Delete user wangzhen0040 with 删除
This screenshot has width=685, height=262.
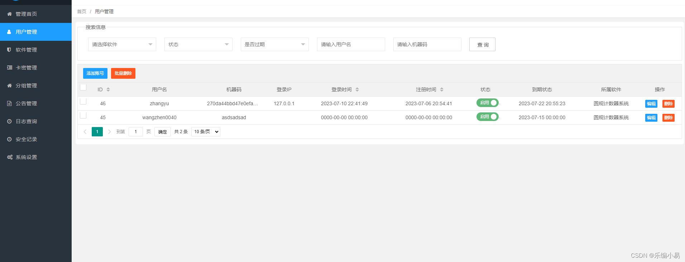click(x=669, y=118)
